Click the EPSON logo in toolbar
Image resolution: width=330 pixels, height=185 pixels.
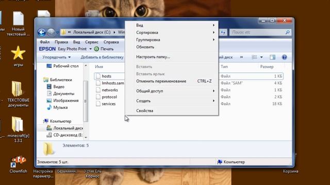click(47, 49)
